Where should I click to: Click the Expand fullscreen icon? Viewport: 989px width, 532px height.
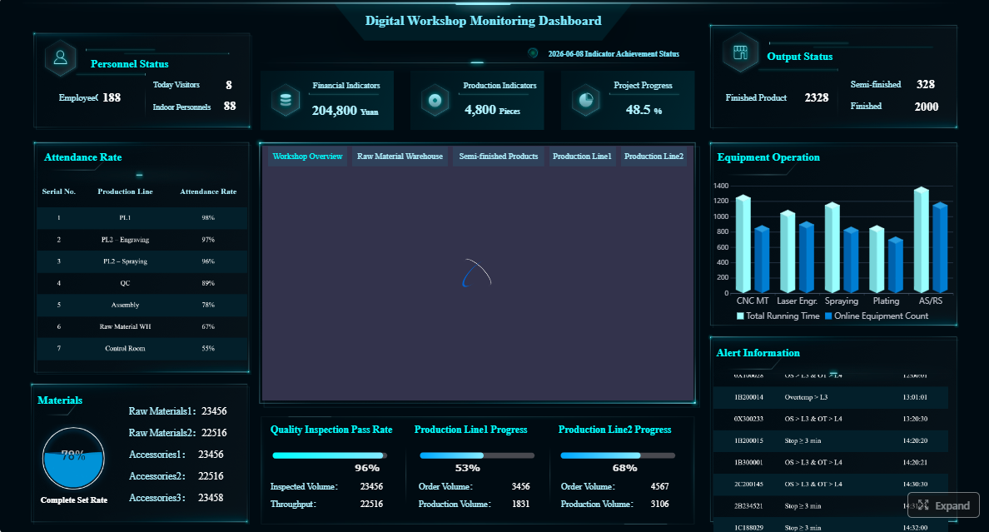(x=923, y=505)
